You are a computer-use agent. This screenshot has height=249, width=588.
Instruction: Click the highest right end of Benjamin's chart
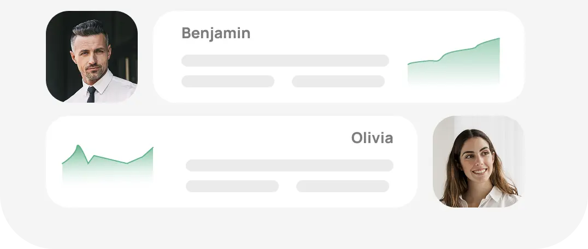(x=498, y=39)
